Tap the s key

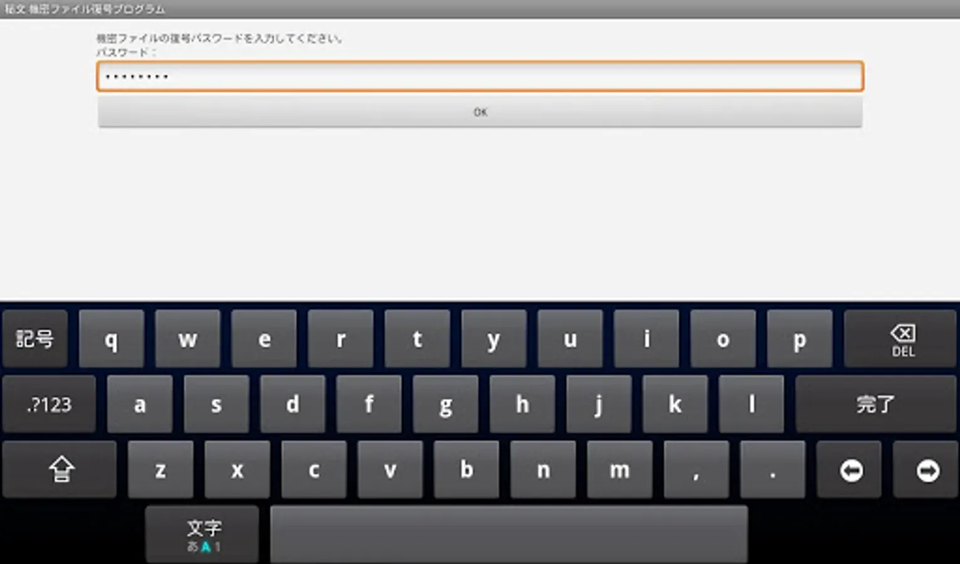pos(216,404)
